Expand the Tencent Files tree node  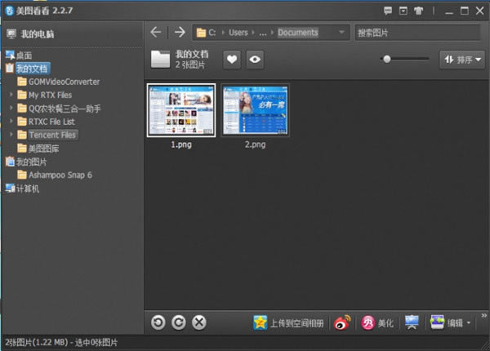click(x=11, y=135)
